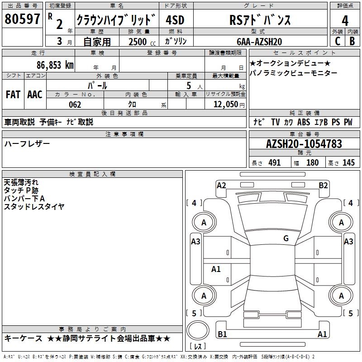Click the air conditioner value AAC
This screenshot has height=362, width=362.
coord(35,94)
